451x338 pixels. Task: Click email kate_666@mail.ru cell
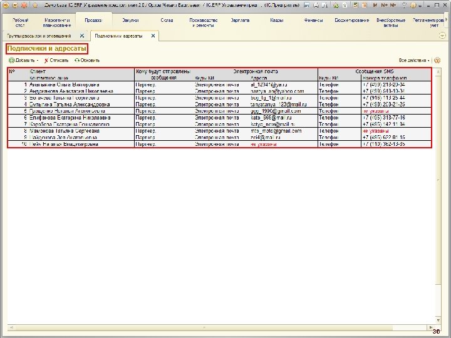271,118
